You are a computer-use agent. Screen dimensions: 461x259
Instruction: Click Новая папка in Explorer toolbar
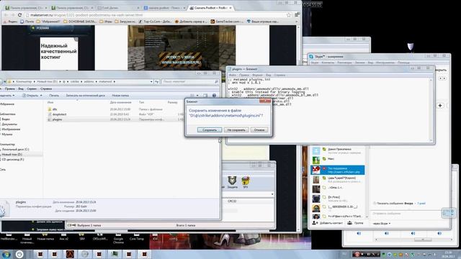[x=120, y=96]
